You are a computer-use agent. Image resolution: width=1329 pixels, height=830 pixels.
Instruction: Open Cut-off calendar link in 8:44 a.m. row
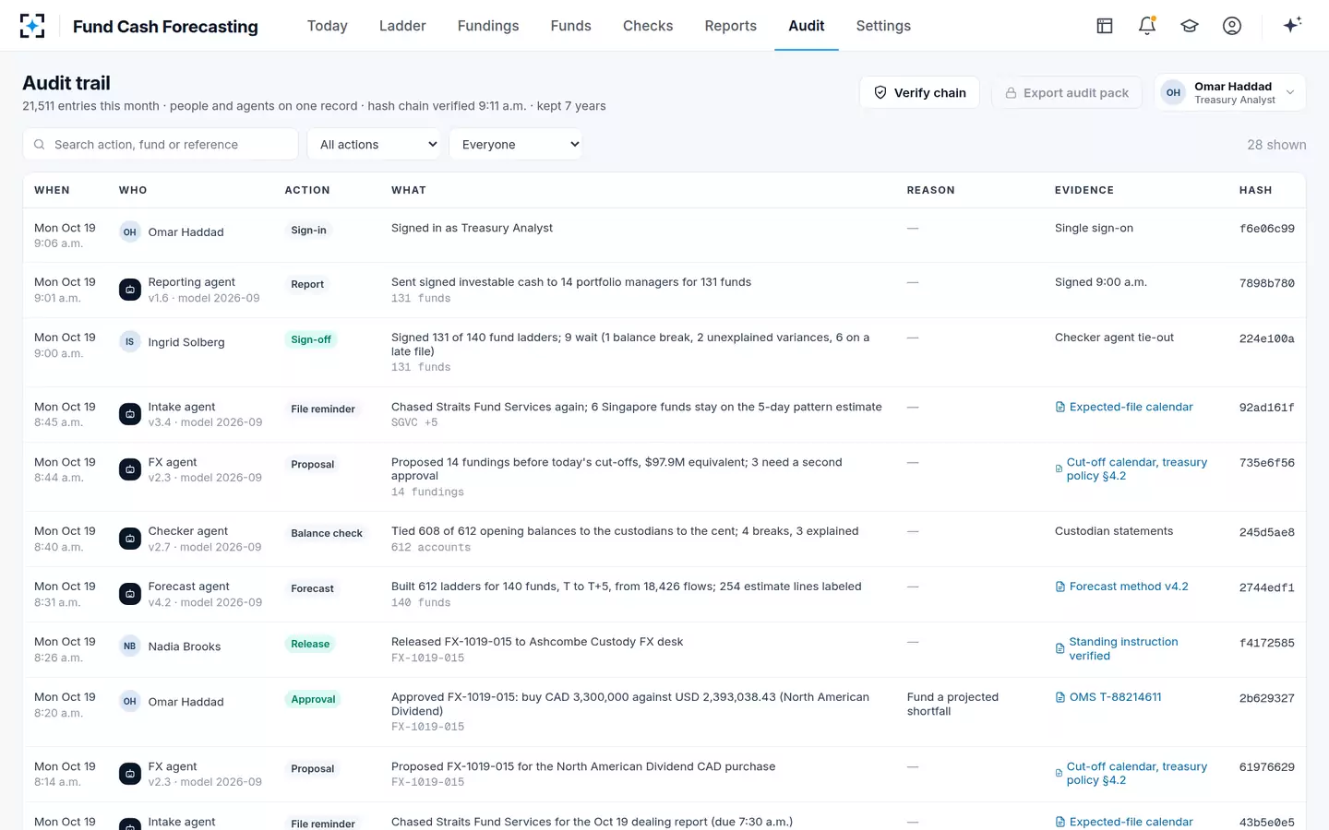1137,468
